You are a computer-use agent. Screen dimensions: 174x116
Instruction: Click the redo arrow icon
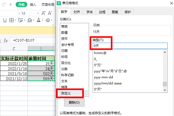[x=4, y=4]
